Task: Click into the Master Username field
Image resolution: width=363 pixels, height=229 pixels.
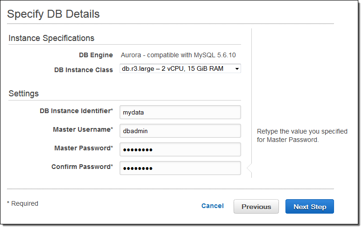Action: coord(180,131)
